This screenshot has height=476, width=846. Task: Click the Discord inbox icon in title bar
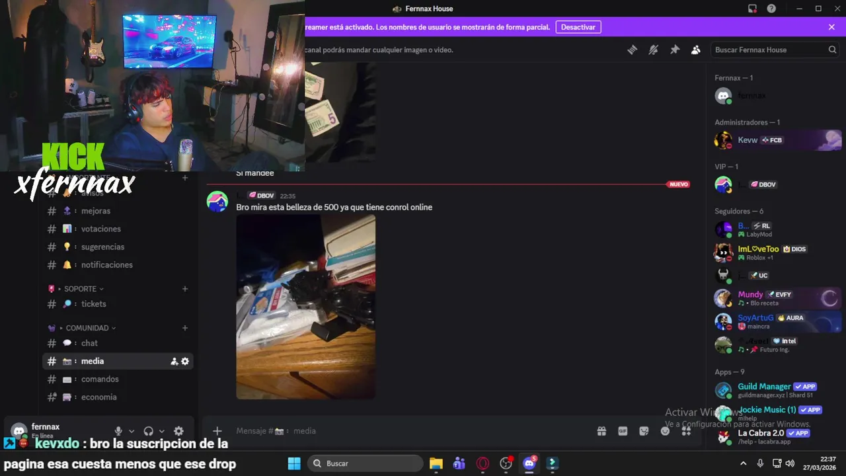752,9
